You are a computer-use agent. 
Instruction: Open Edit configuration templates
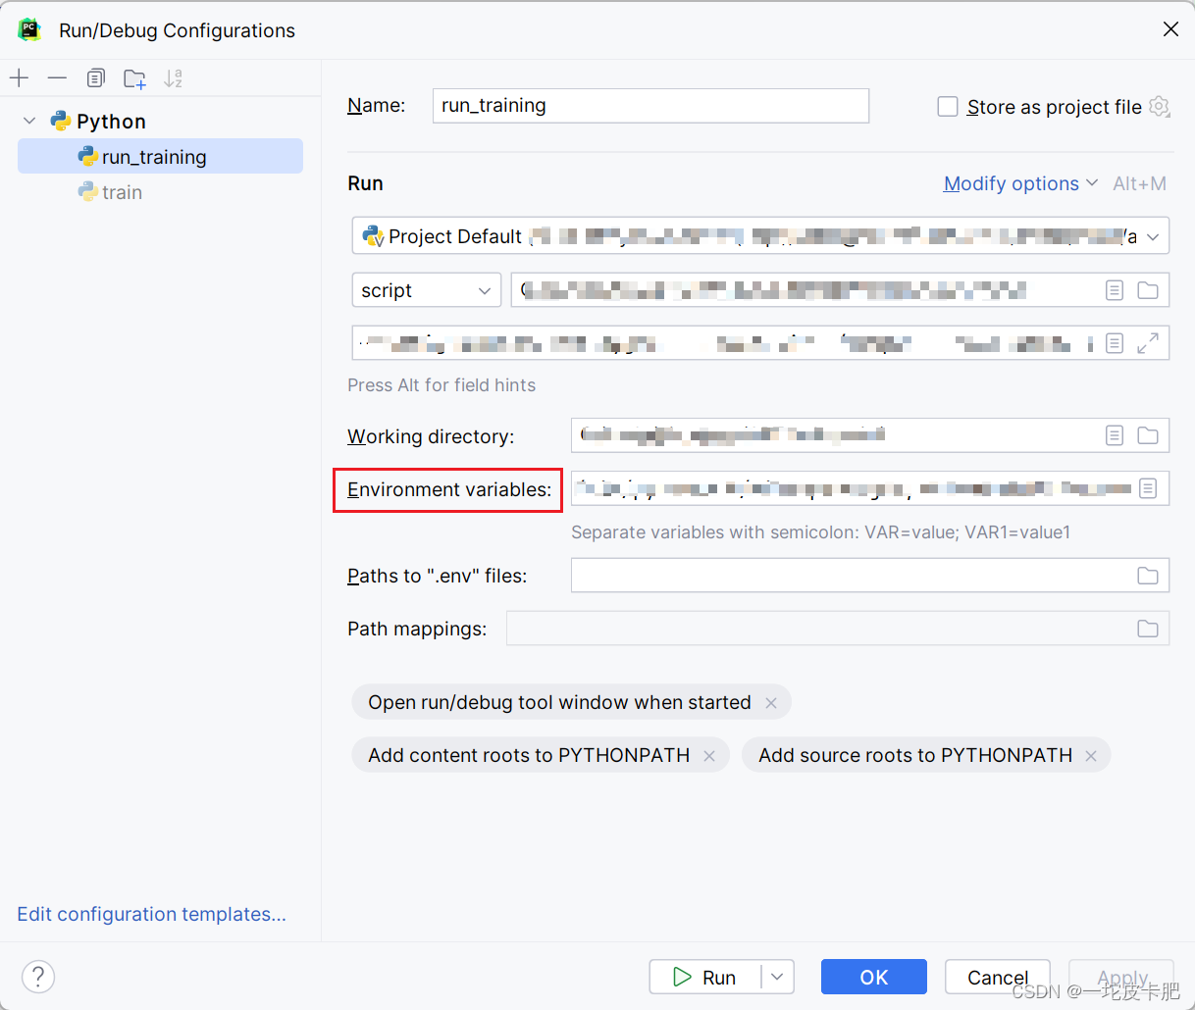click(x=151, y=914)
